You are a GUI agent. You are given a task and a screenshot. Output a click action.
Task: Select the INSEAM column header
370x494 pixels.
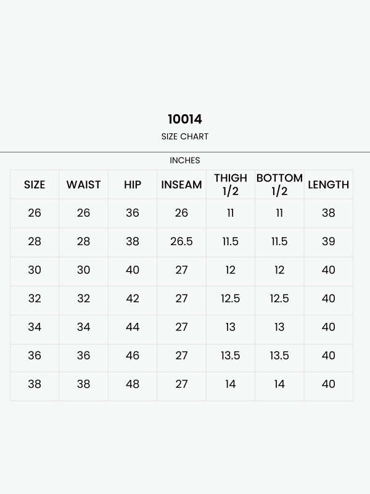point(181,185)
